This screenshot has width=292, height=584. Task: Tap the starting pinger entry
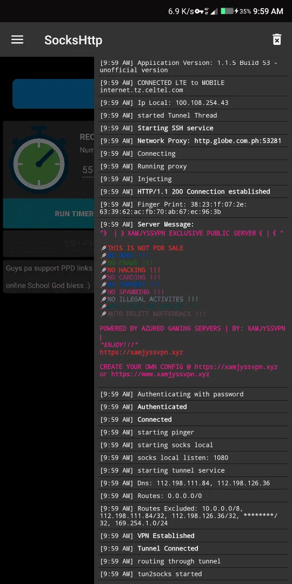[x=193, y=433]
